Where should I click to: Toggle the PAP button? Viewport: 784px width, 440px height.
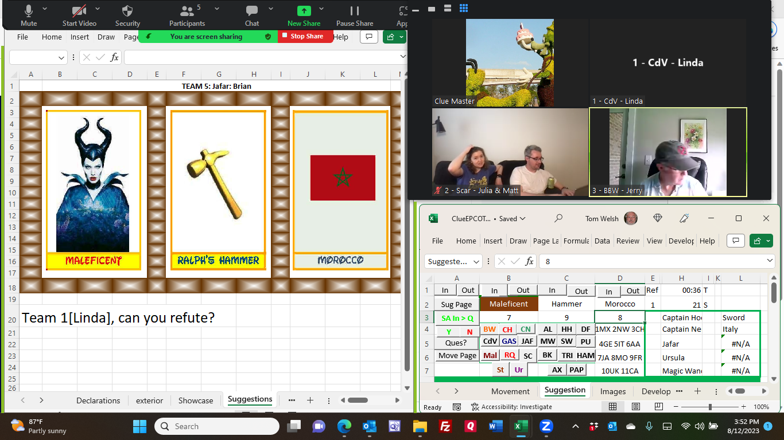[577, 370]
